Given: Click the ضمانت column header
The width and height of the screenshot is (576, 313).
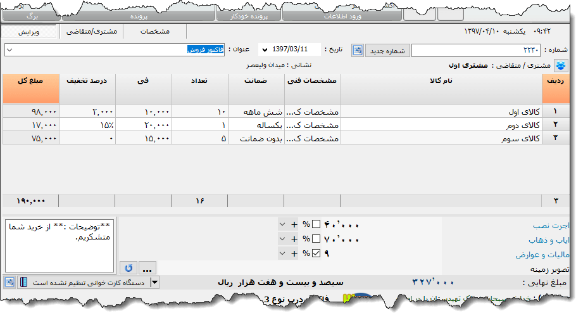Looking at the screenshot, I should click(x=256, y=89).
